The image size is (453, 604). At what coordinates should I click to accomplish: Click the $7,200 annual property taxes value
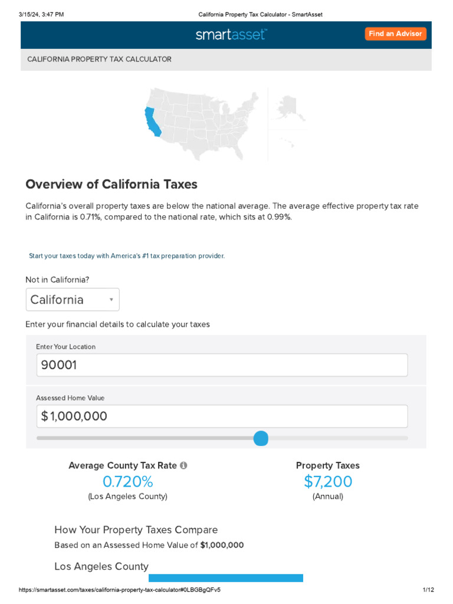328,482
